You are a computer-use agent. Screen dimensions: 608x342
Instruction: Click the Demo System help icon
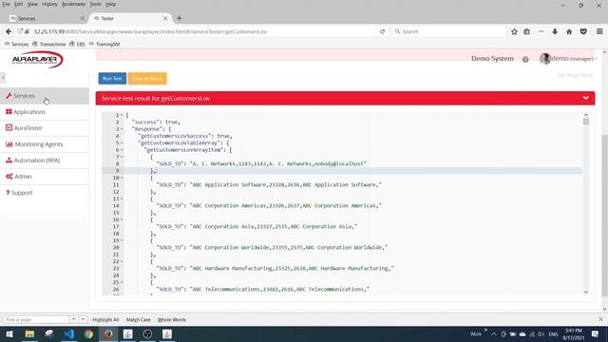pos(525,59)
